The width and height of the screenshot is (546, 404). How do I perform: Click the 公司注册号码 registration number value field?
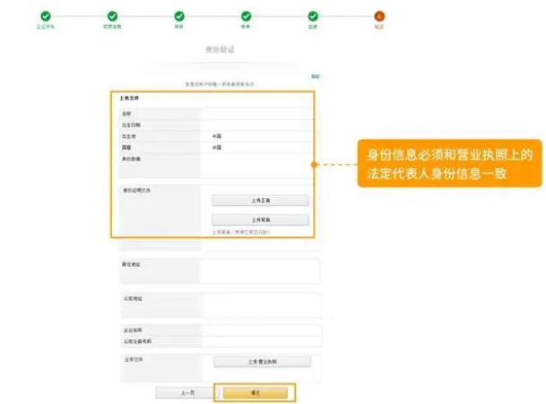(x=261, y=341)
